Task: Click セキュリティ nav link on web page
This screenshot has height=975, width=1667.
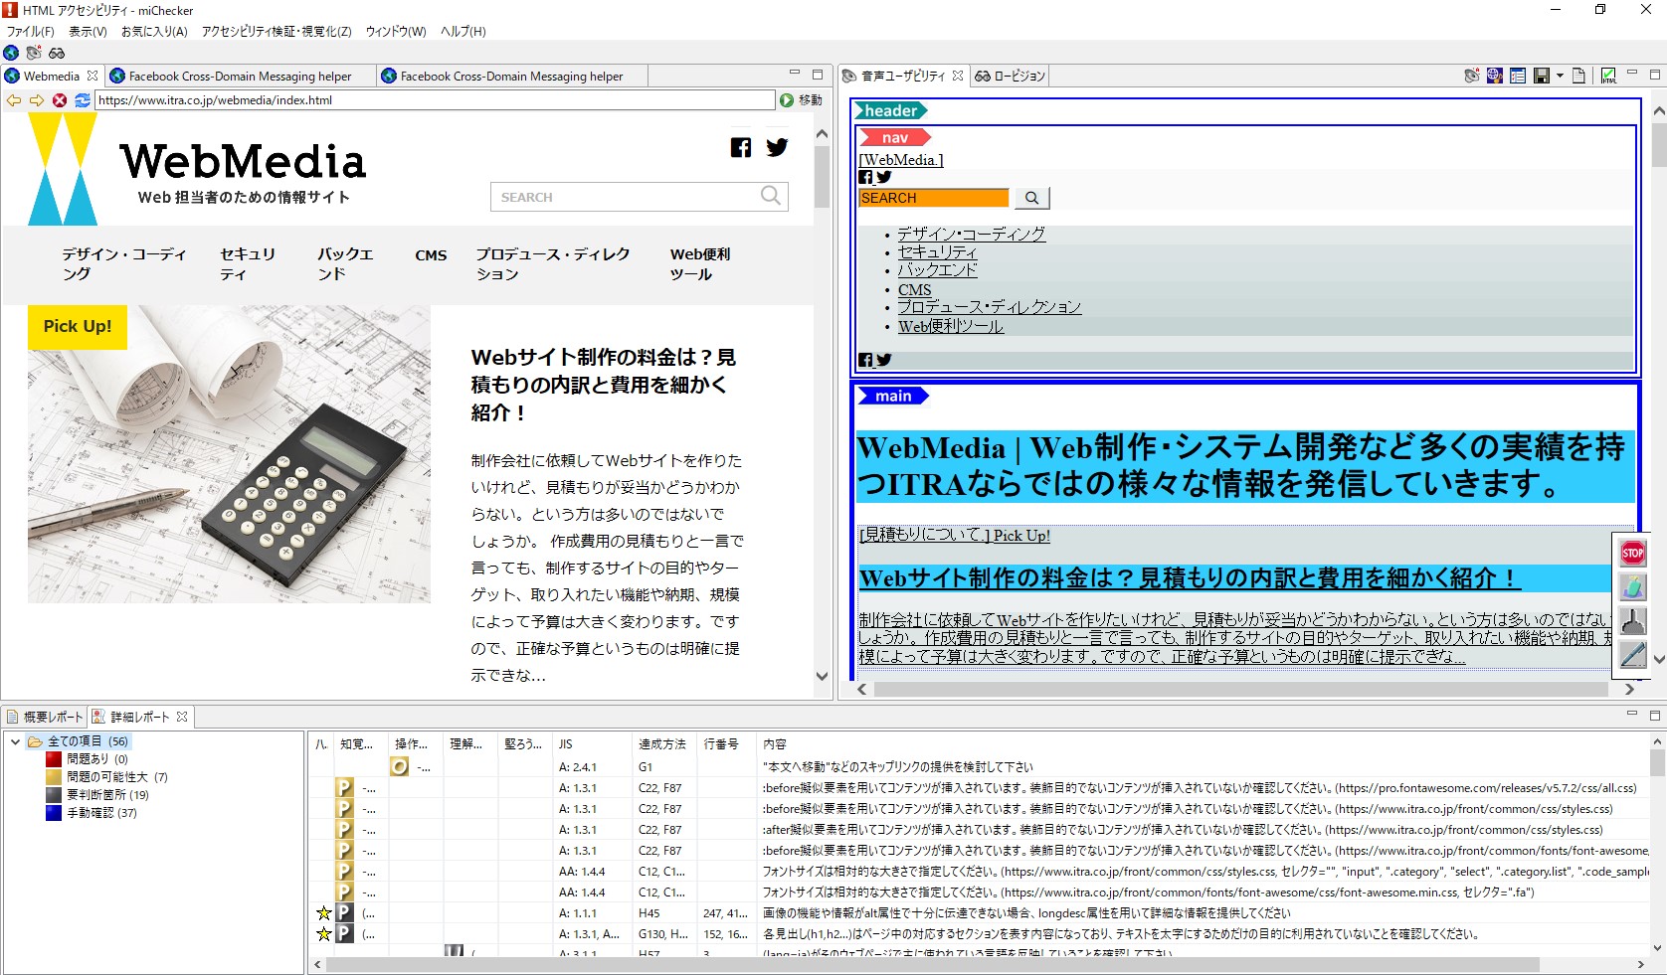Action: point(248,263)
